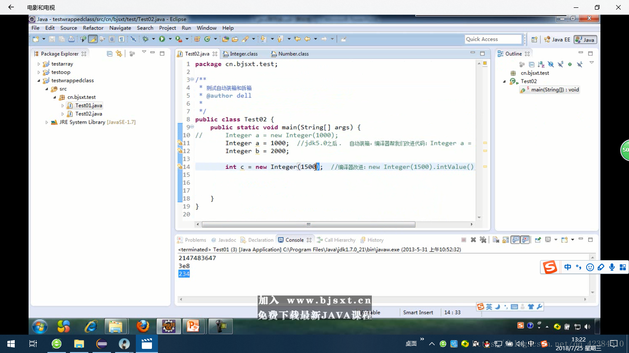This screenshot has height=353, width=629.
Task: Expand JRE System Library node
Action: (47, 123)
